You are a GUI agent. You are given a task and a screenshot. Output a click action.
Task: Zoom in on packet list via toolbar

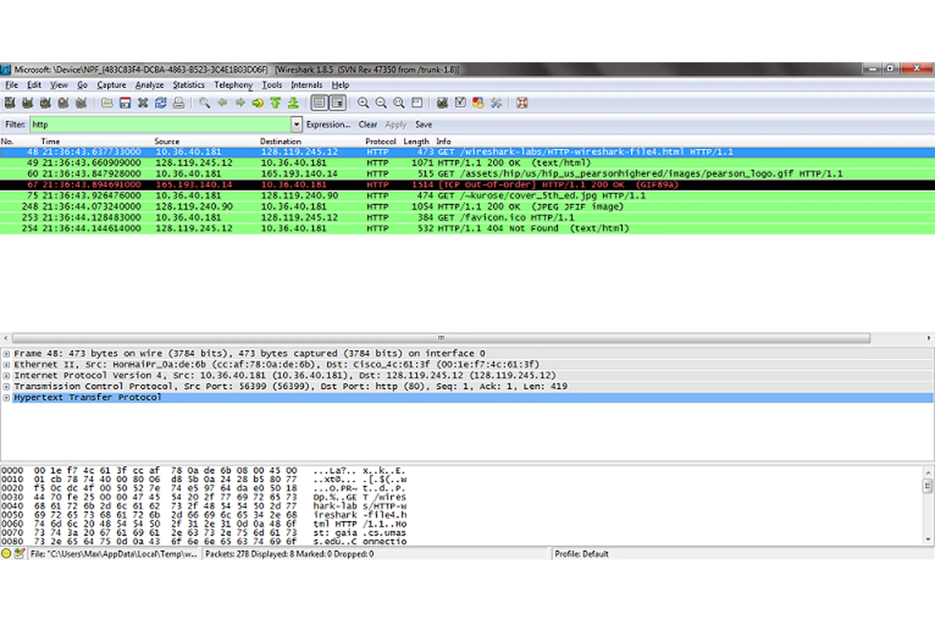click(x=363, y=103)
